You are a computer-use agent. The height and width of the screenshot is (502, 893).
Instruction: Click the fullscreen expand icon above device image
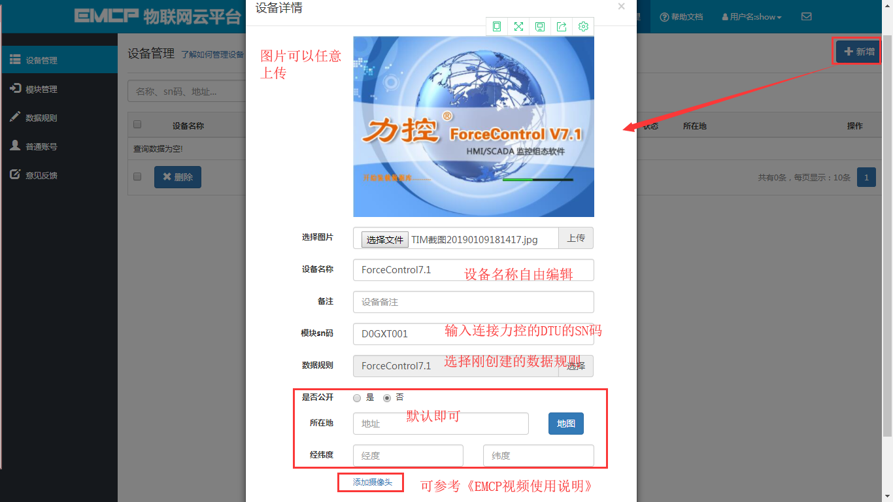pos(518,27)
